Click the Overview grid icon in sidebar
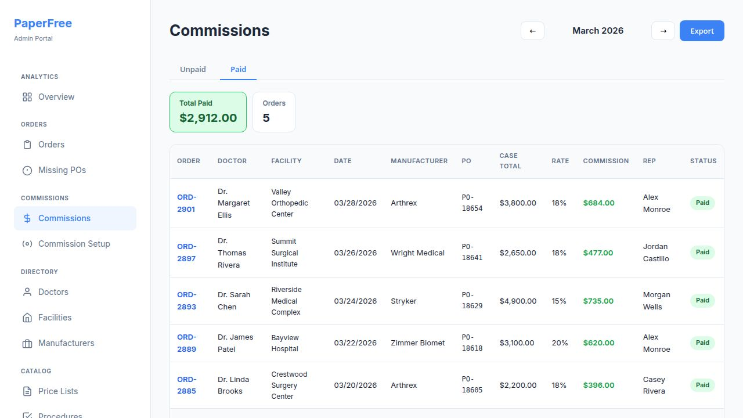Image resolution: width=743 pixels, height=418 pixels. click(27, 97)
